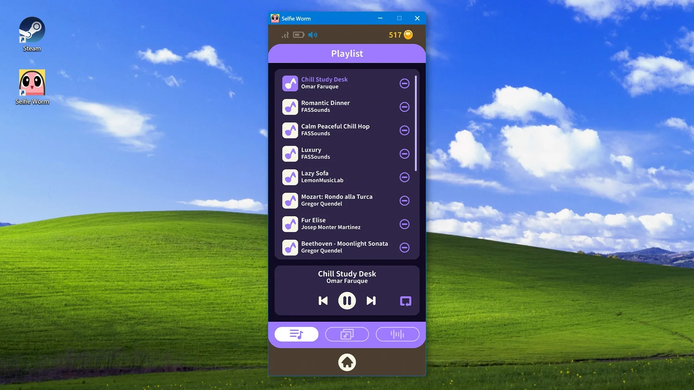Remove Fur Elise from the playlist
This screenshot has width=694, height=390.
(x=404, y=224)
